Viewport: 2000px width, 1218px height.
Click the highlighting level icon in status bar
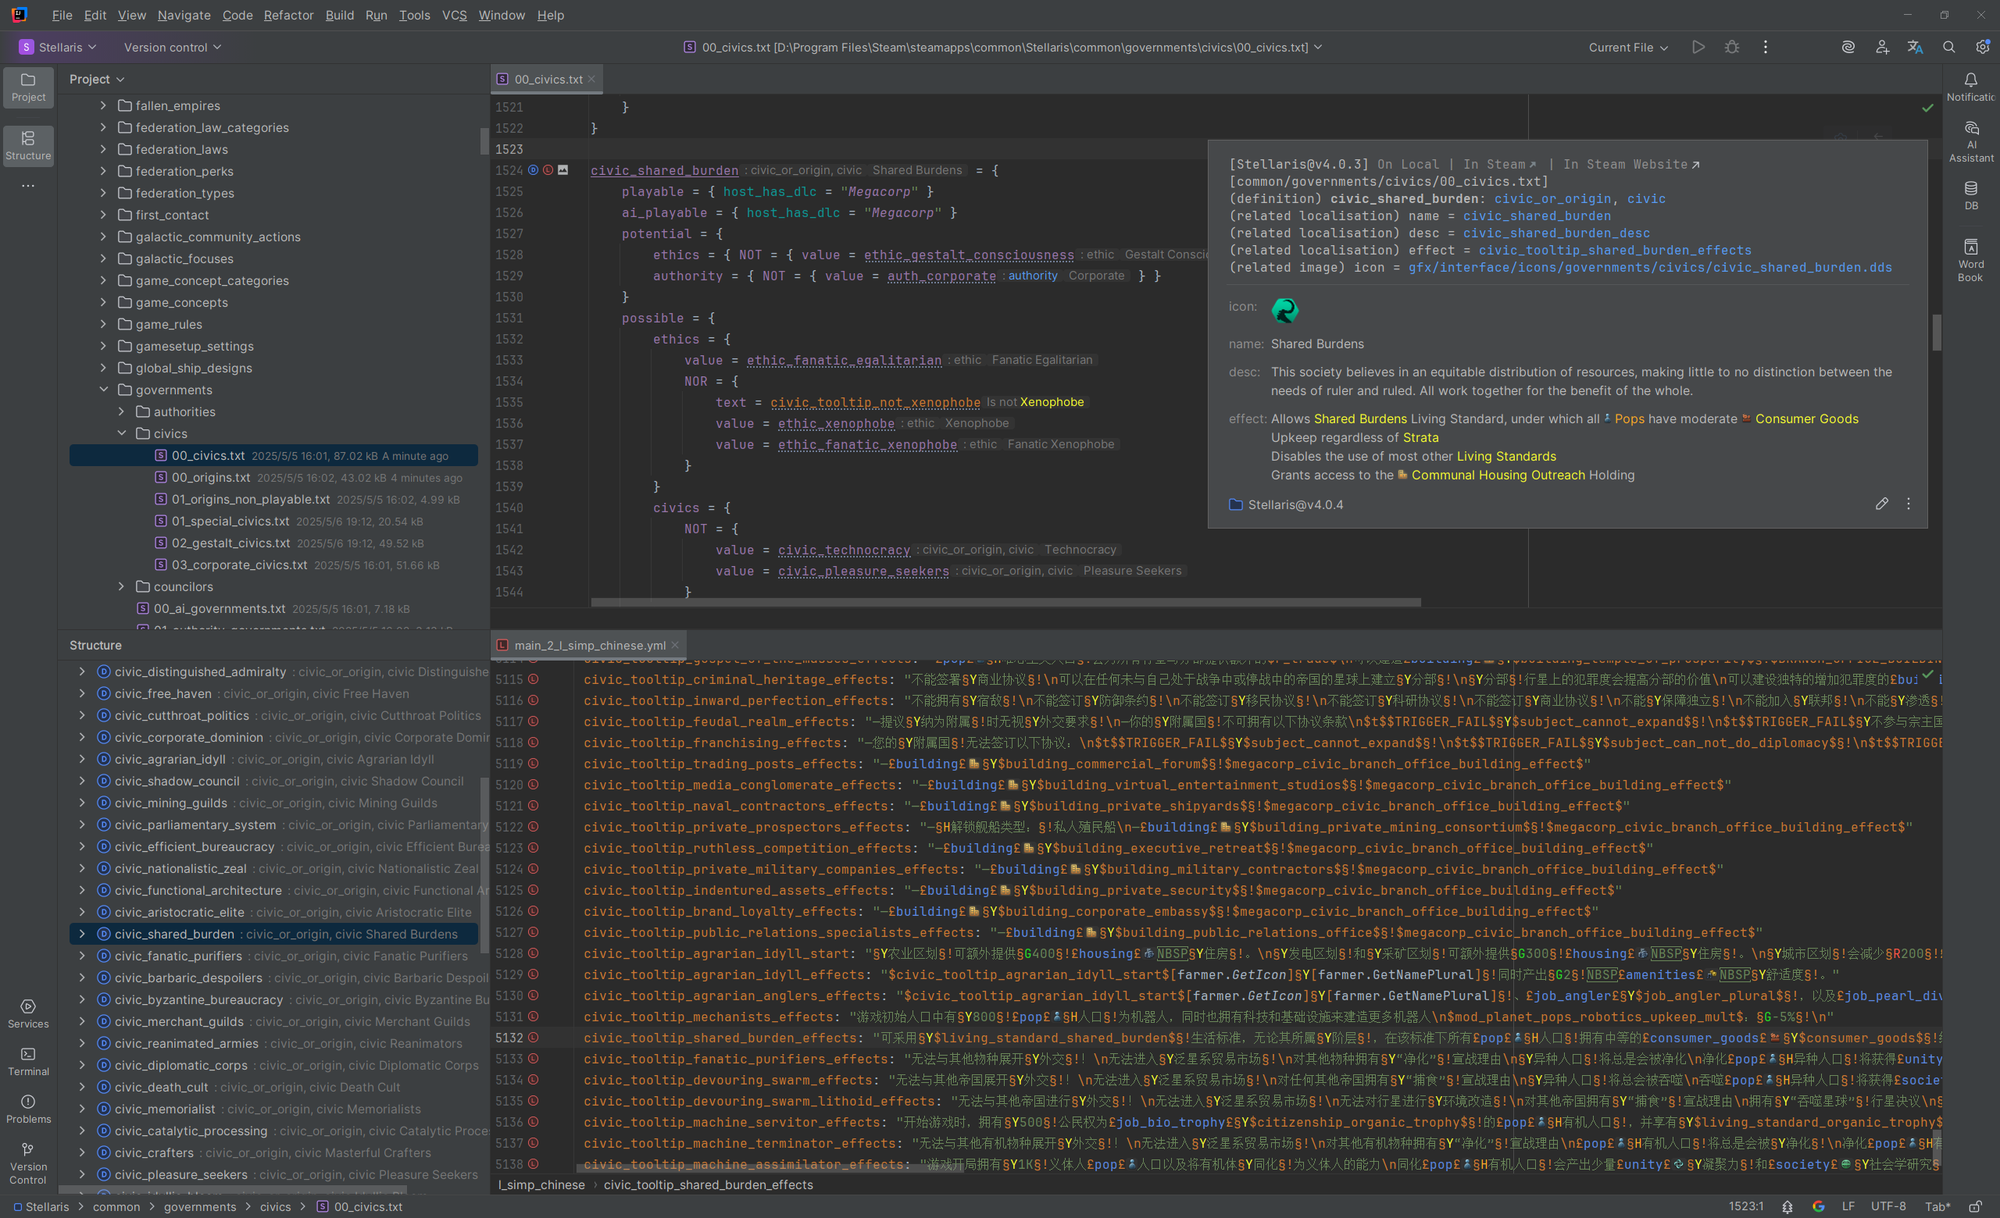[1787, 1206]
